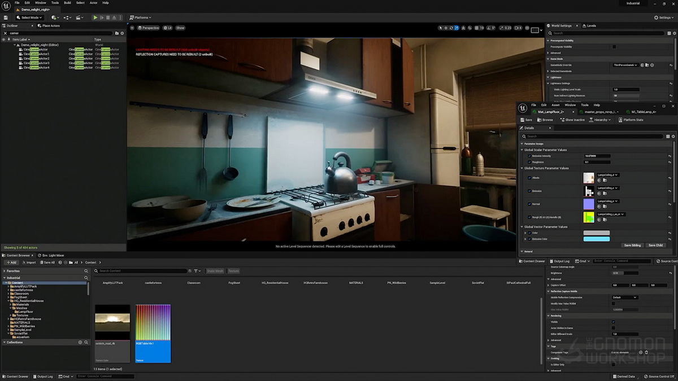This screenshot has height=381, width=678.
Task: Toggle Emission texture parameter checkbox
Action: 529,191
